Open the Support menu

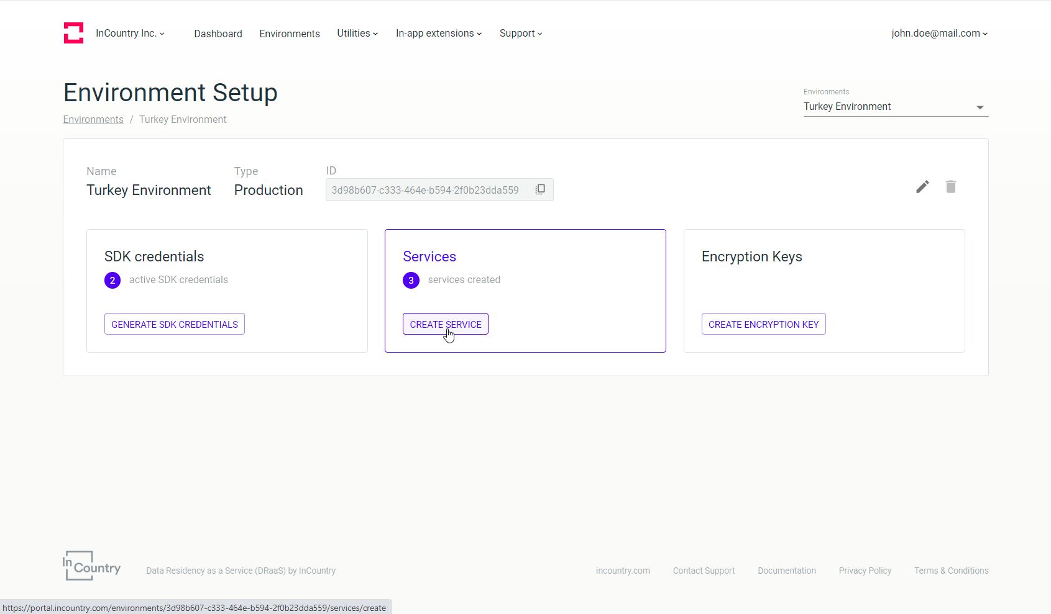click(x=520, y=34)
